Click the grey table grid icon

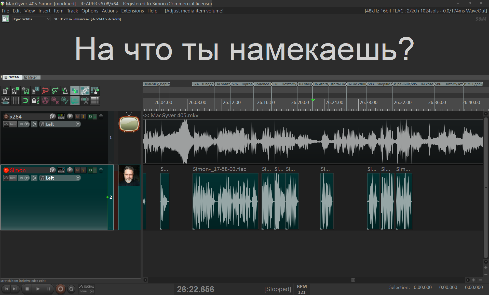[95, 101]
